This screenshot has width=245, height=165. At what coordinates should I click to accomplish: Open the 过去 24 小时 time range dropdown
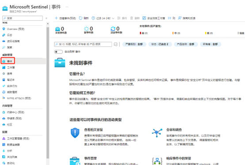pos(103,18)
